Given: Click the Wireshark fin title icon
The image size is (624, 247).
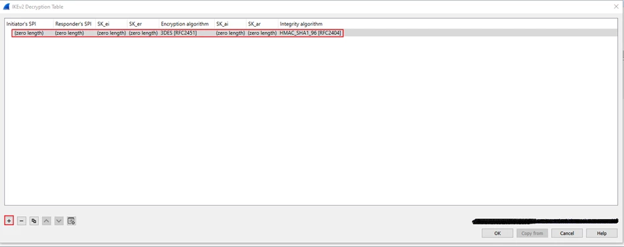Looking at the screenshot, I should 7,7.
